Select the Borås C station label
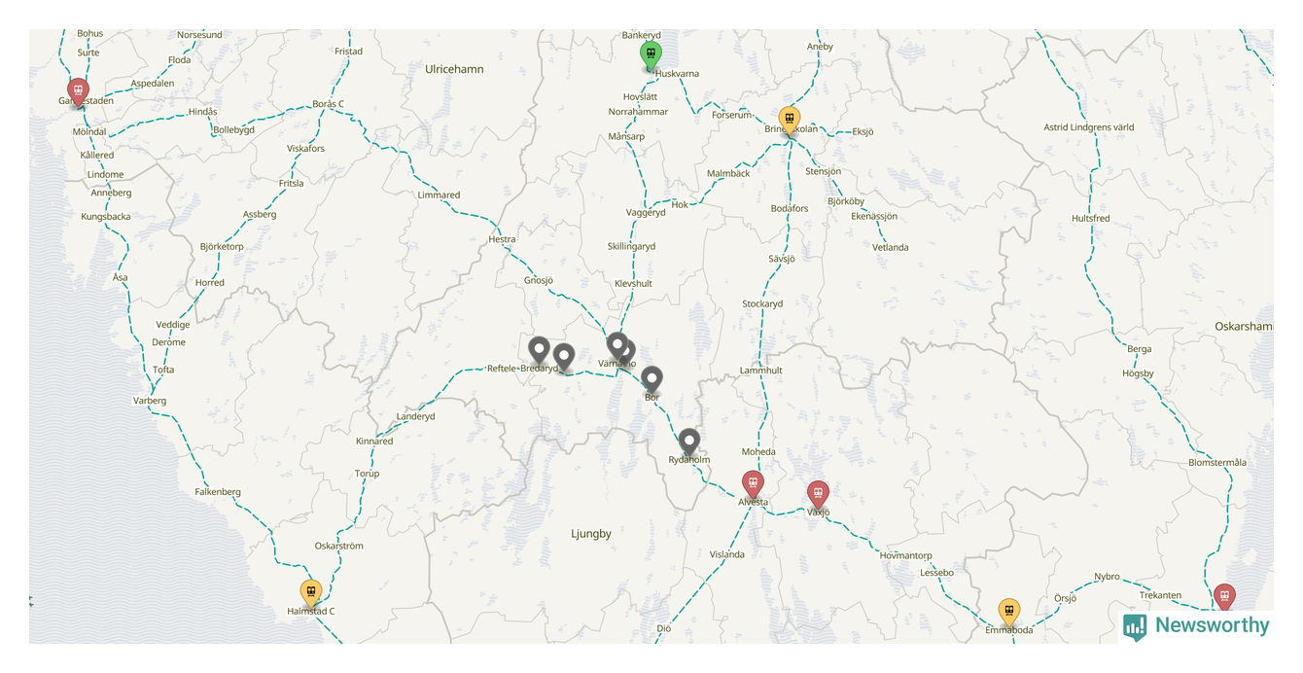Image resolution: width=1303 pixels, height=673 pixels. [329, 104]
